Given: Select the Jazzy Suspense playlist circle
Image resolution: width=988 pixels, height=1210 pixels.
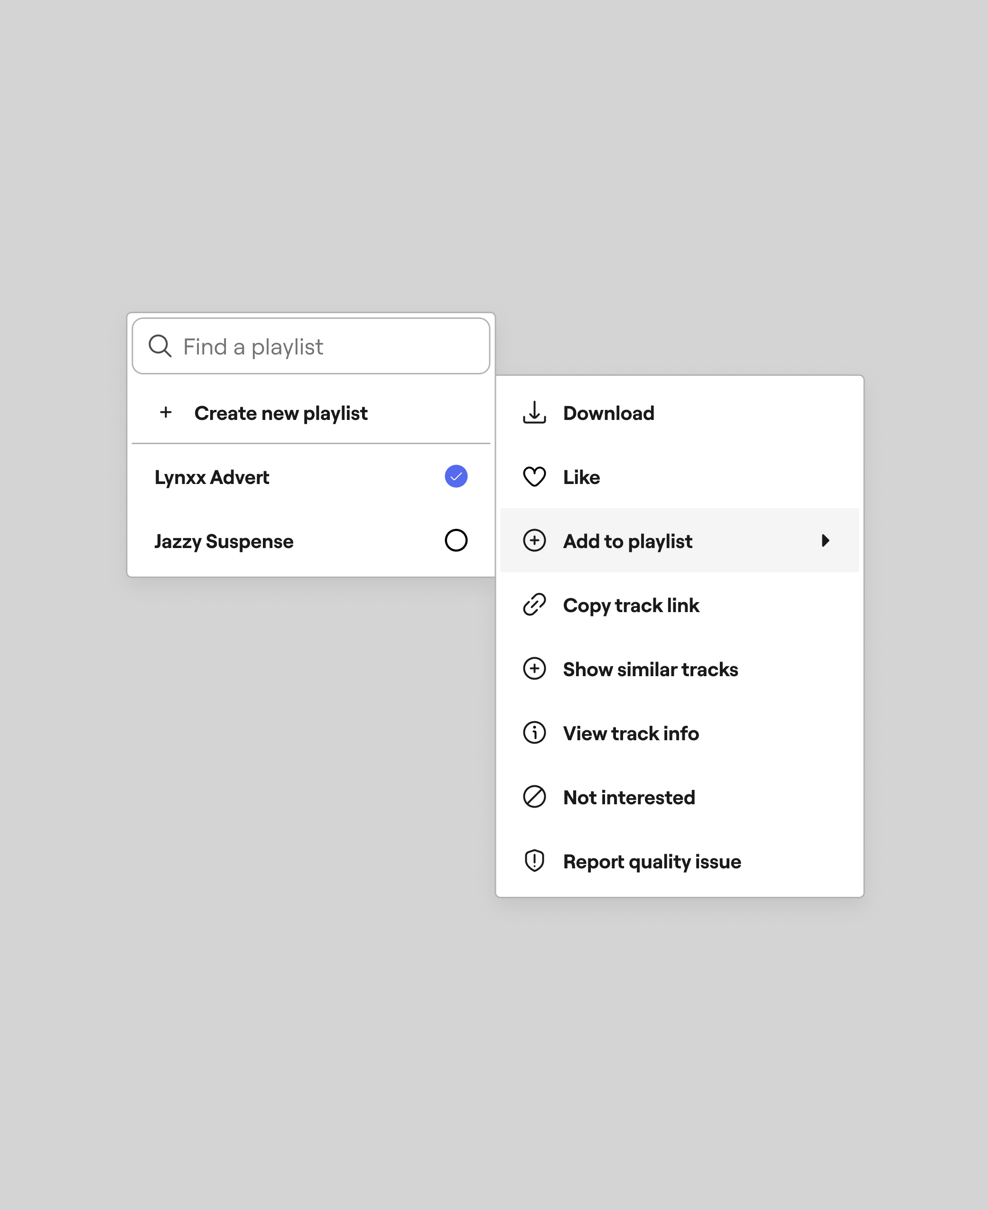Looking at the screenshot, I should click(x=456, y=540).
